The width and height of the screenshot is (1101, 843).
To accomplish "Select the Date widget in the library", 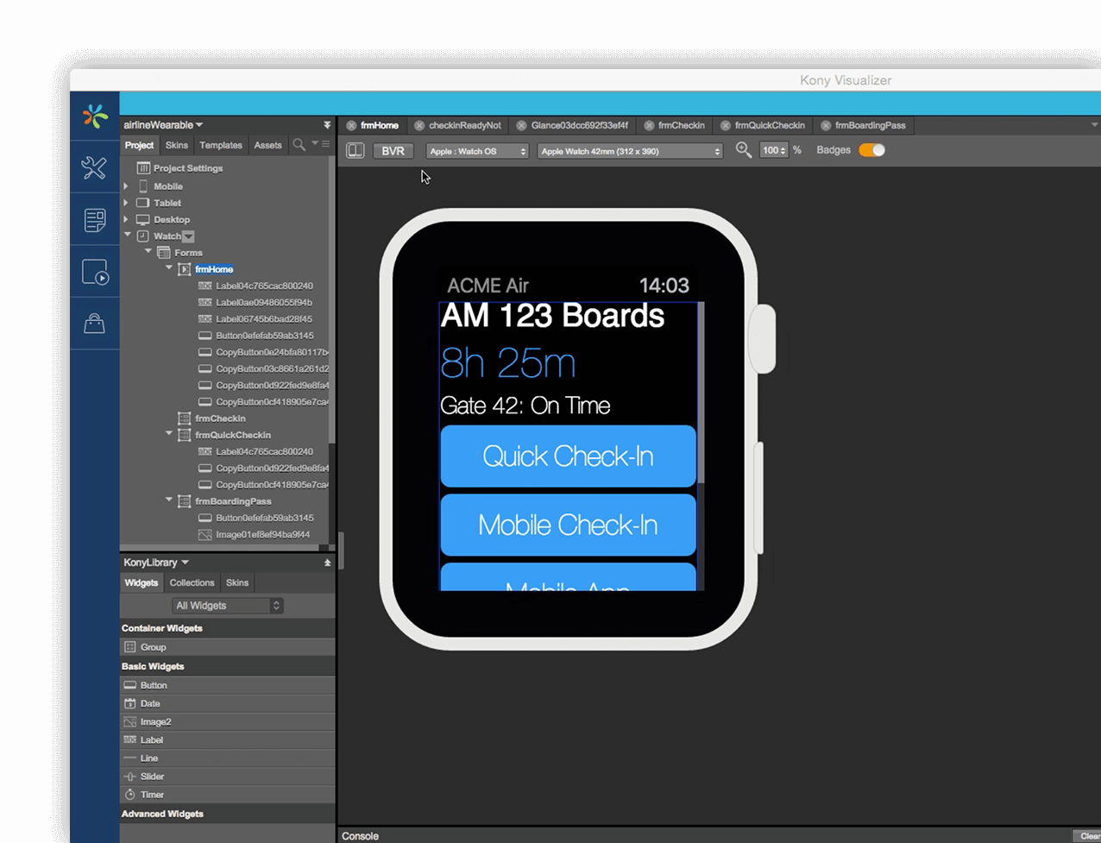I will point(228,703).
